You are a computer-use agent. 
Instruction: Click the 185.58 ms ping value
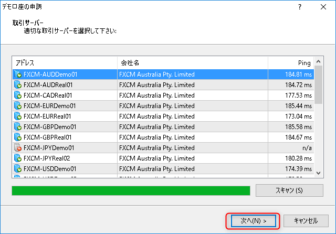[298, 127]
